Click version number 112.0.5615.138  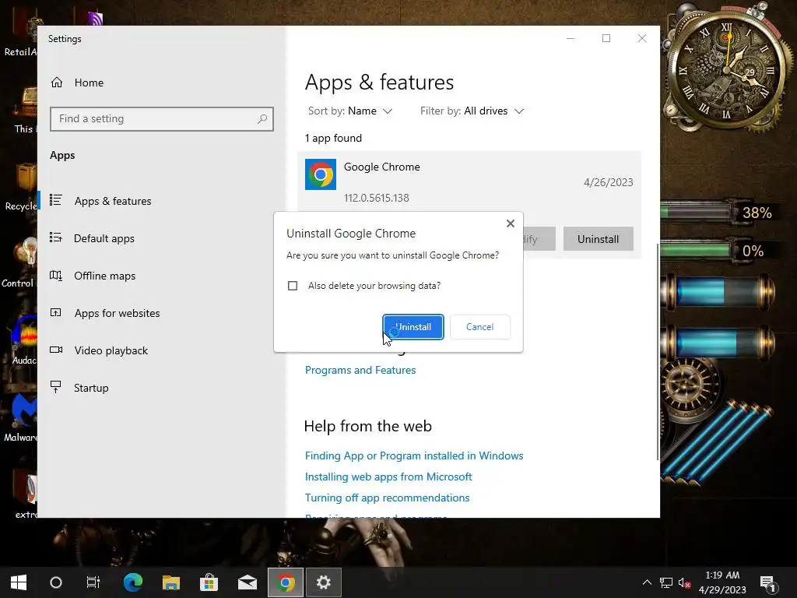pos(377,198)
